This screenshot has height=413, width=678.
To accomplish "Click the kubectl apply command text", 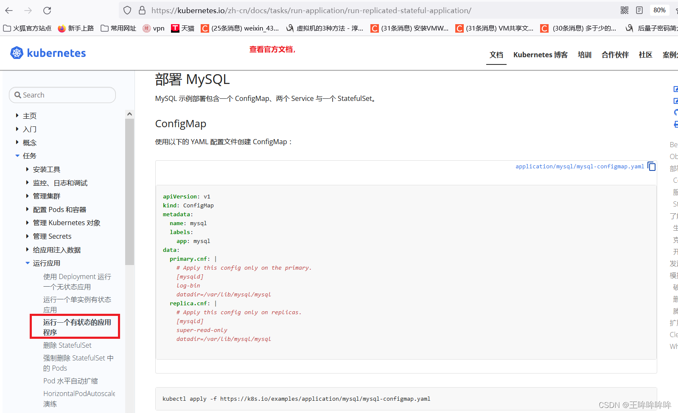I will click(x=296, y=399).
